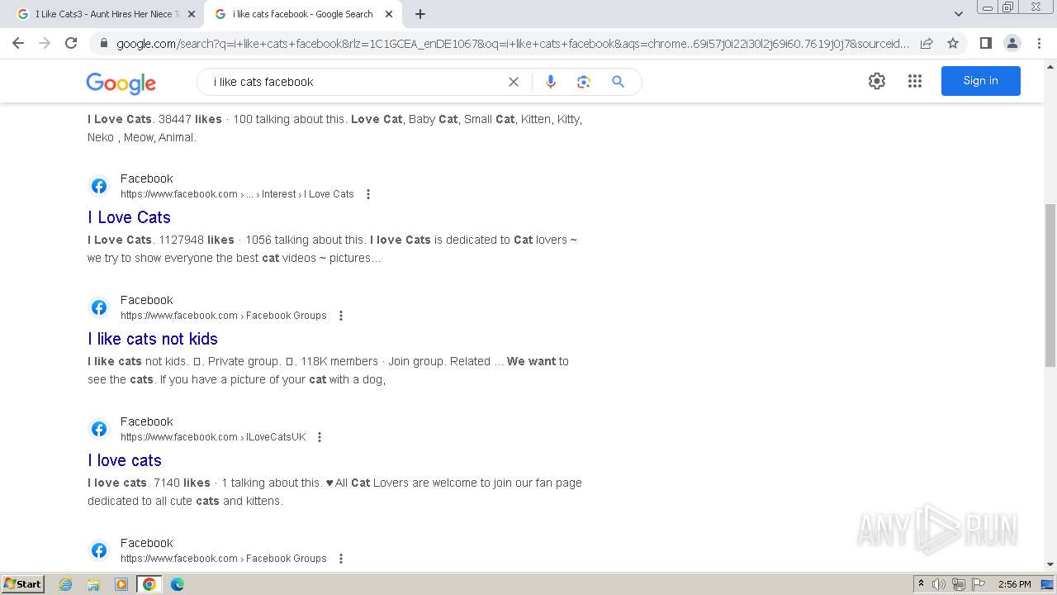Open more options for ILoveCatsUK result
This screenshot has width=1057, height=595.
tap(320, 437)
